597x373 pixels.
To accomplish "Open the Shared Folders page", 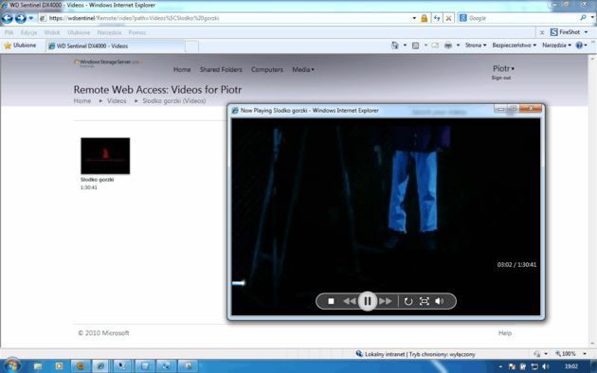I will tap(221, 69).
